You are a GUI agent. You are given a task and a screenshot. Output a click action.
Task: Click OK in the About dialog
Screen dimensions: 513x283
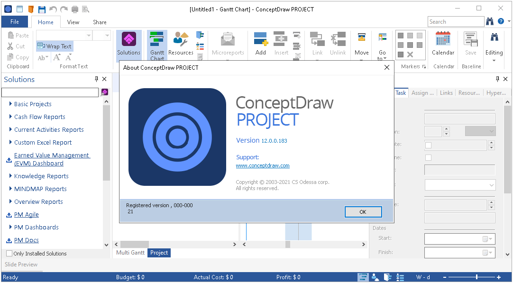363,212
